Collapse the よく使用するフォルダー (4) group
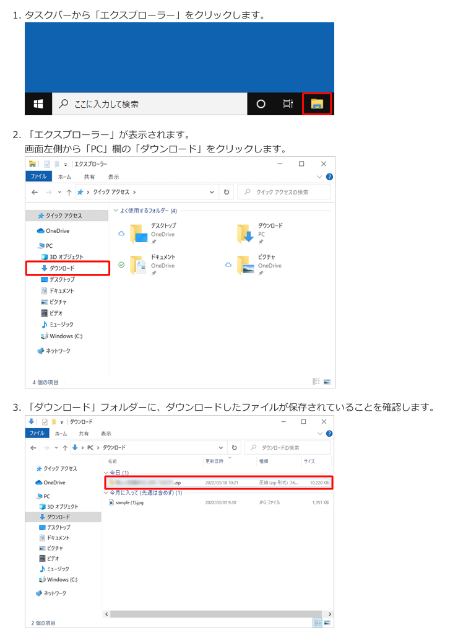The height and width of the screenshot is (635, 450). click(116, 211)
